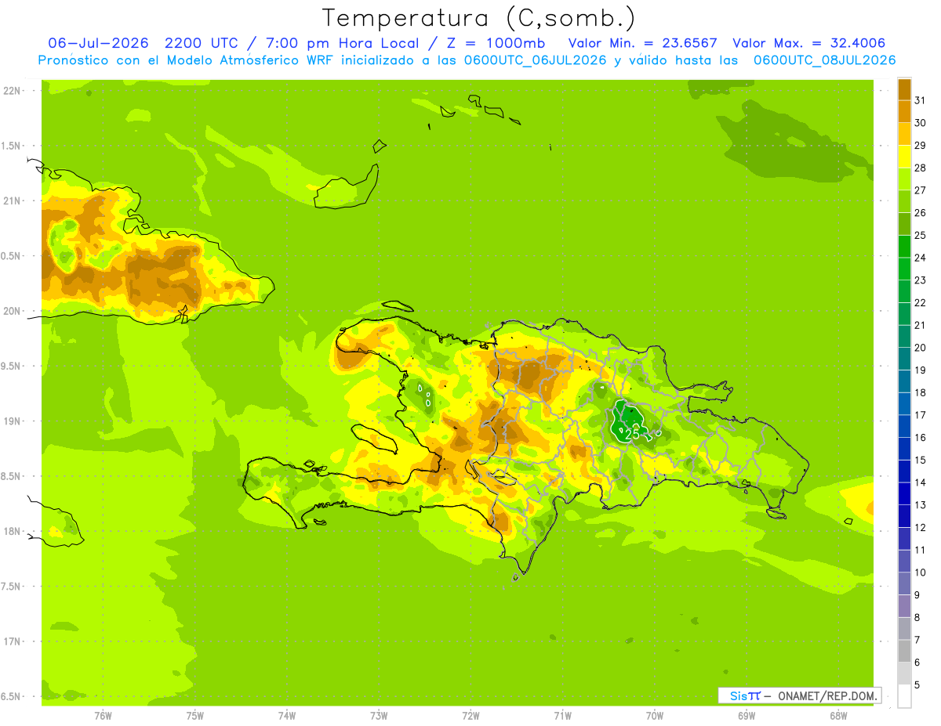This screenshot has height=726, width=941.
Task: Click the "74W" longitude axis label
Action: (287, 716)
